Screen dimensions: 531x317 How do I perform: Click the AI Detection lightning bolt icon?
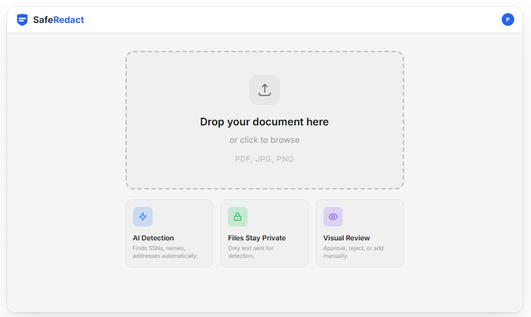(142, 217)
